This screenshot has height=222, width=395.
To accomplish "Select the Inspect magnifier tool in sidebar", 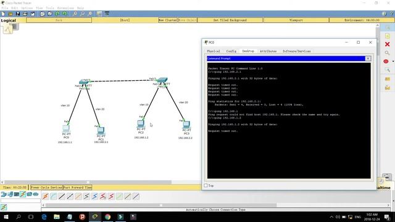I will click(x=387, y=53).
